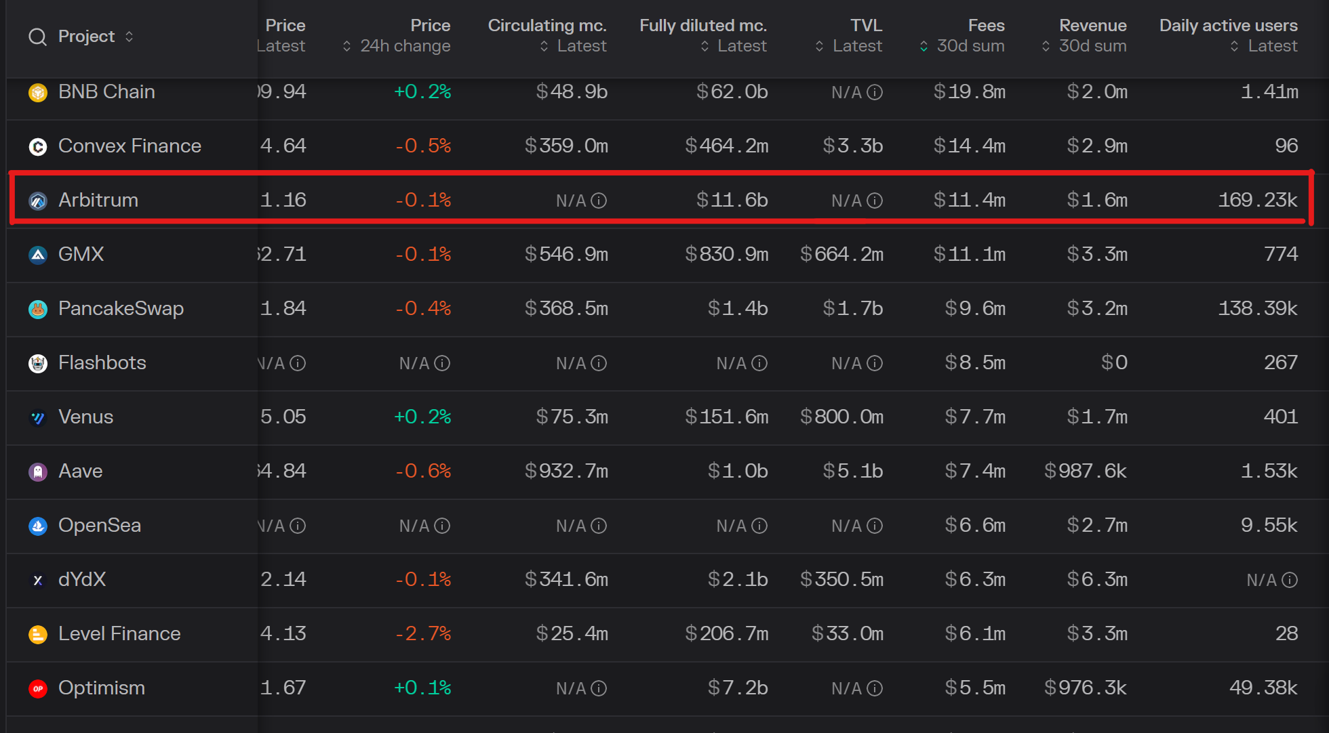Click info icon on BNB Chain TVL N/A
Viewport: 1329px width, 733px height.
(x=875, y=92)
